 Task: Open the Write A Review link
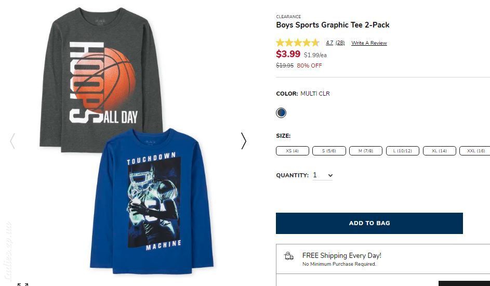[369, 43]
